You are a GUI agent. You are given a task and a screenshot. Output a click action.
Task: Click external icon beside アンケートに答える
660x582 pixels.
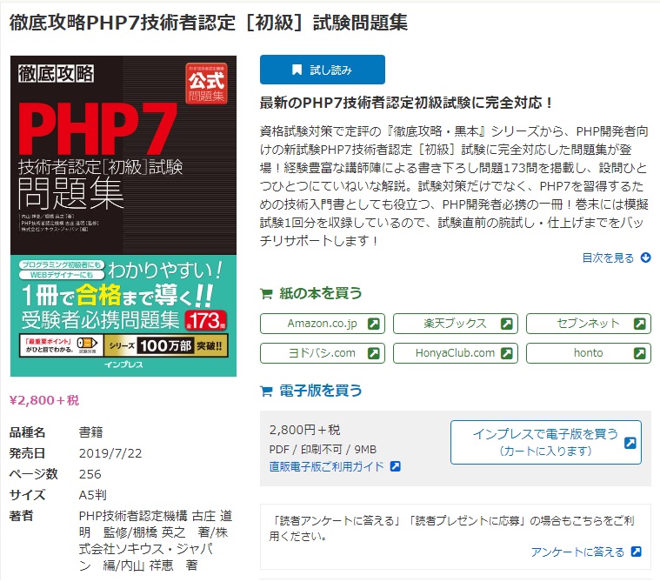[x=636, y=552]
